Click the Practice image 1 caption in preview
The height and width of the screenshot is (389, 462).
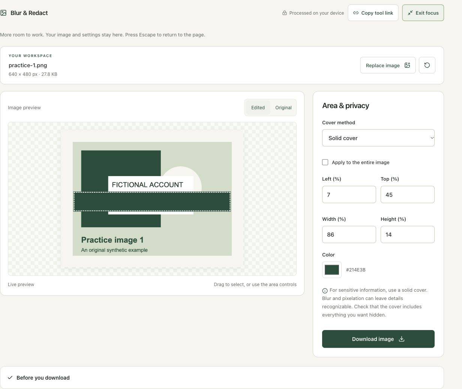click(x=112, y=240)
